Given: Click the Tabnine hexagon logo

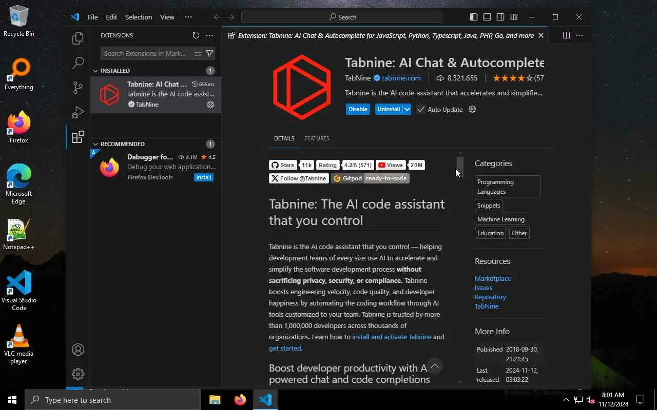Looking at the screenshot, I should (302, 87).
